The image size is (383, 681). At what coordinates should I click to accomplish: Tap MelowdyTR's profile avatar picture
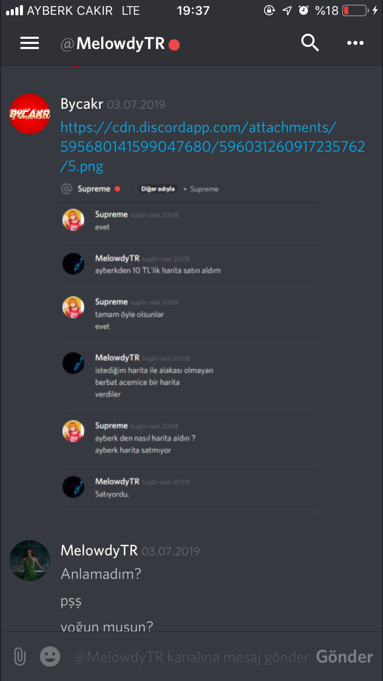(30, 561)
